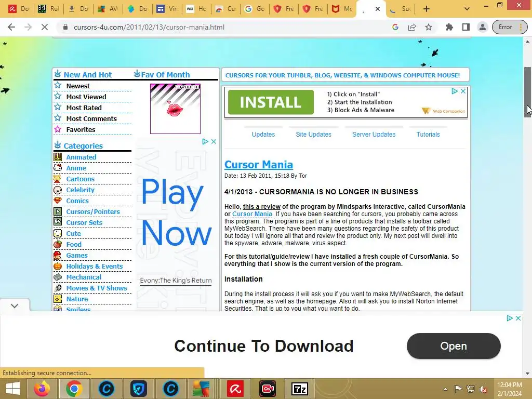Open the Chrome profile avatar

[x=483, y=27]
